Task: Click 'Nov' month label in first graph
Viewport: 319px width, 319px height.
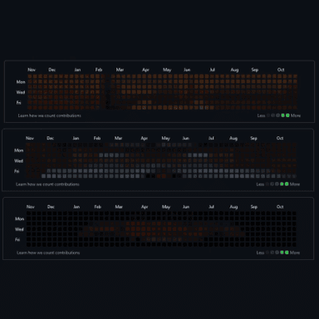Action: (32, 70)
